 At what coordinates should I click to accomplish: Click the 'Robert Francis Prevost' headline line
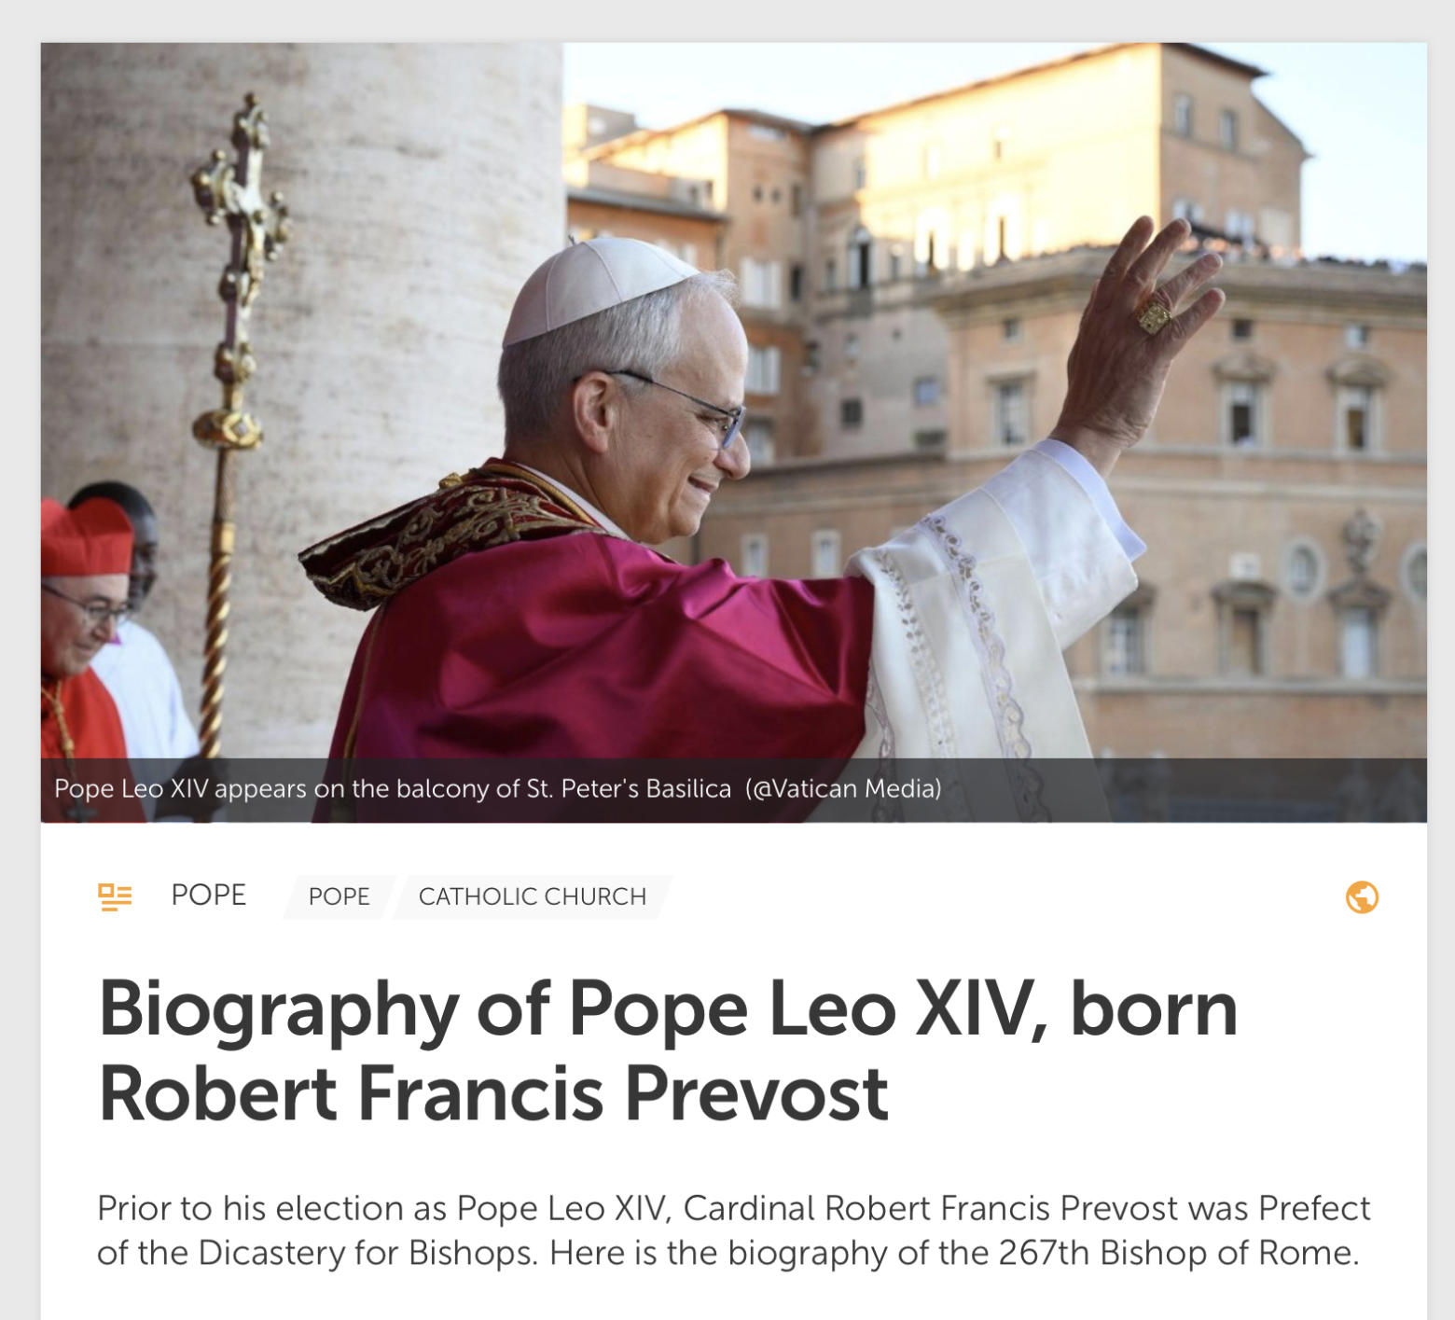click(x=493, y=1093)
